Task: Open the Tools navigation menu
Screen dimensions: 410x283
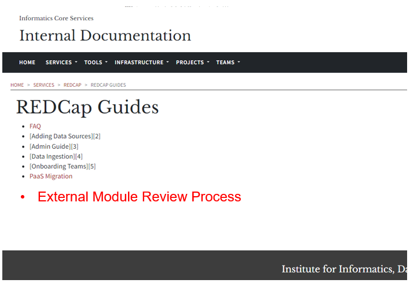Action: (93, 63)
